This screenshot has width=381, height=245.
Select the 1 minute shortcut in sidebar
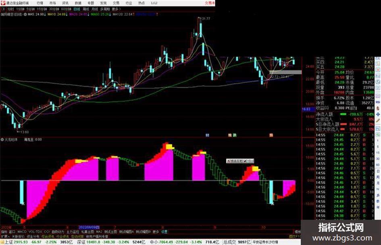tap(378, 141)
